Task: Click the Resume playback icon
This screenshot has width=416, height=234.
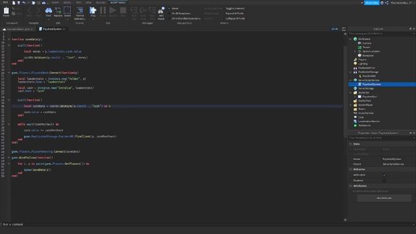Action: (x=112, y=10)
